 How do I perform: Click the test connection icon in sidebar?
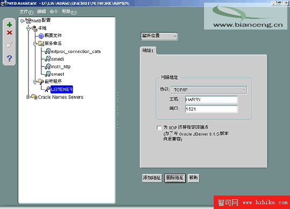[9, 45]
